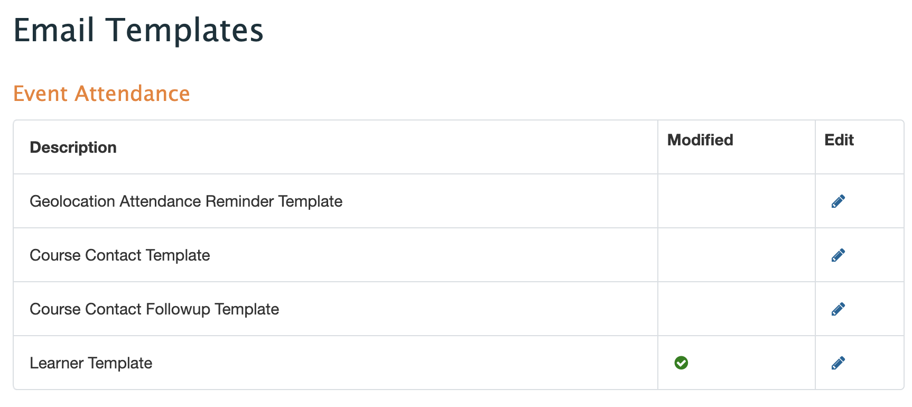912x407 pixels.
Task: Click empty Modified cell in Geolocation row
Action: (737, 201)
